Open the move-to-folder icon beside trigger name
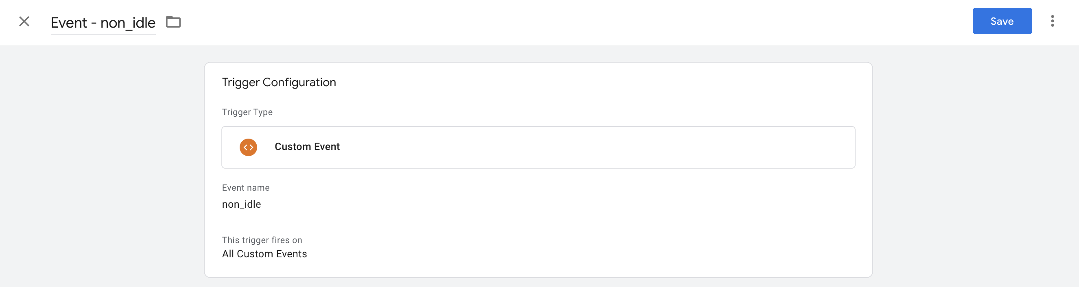 173,22
